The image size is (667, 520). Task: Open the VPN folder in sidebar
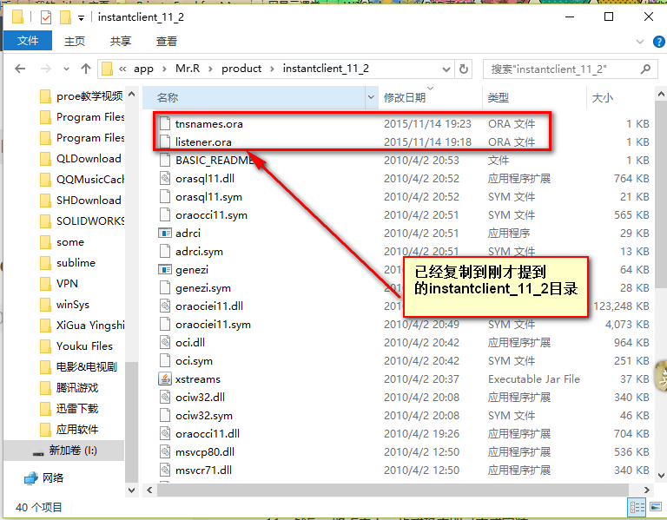click(59, 284)
